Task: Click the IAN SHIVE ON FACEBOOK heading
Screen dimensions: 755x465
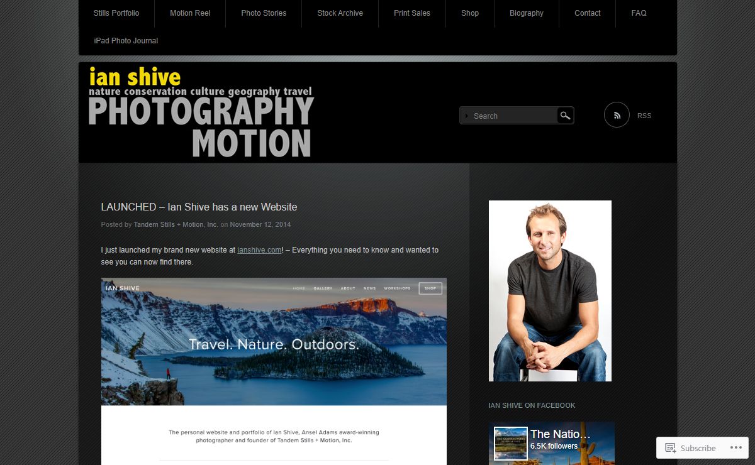Action: click(x=532, y=405)
